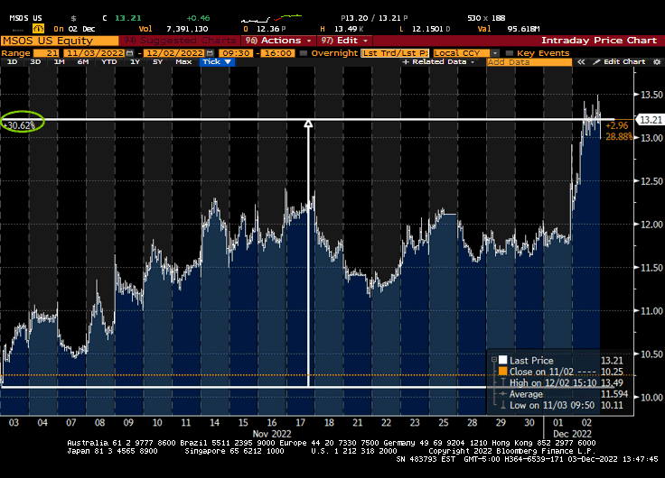Image resolution: width=665 pixels, height=478 pixels.
Task: Select the 6M range tab
Action: (x=83, y=62)
